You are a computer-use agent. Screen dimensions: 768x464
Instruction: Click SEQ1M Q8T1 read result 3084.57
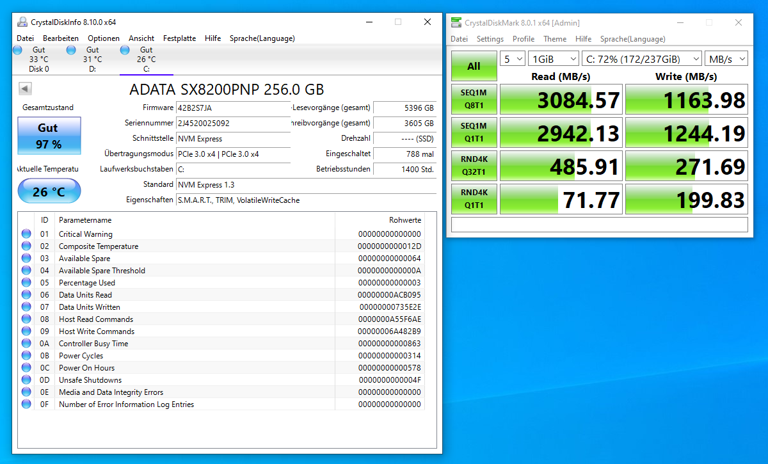click(x=560, y=100)
